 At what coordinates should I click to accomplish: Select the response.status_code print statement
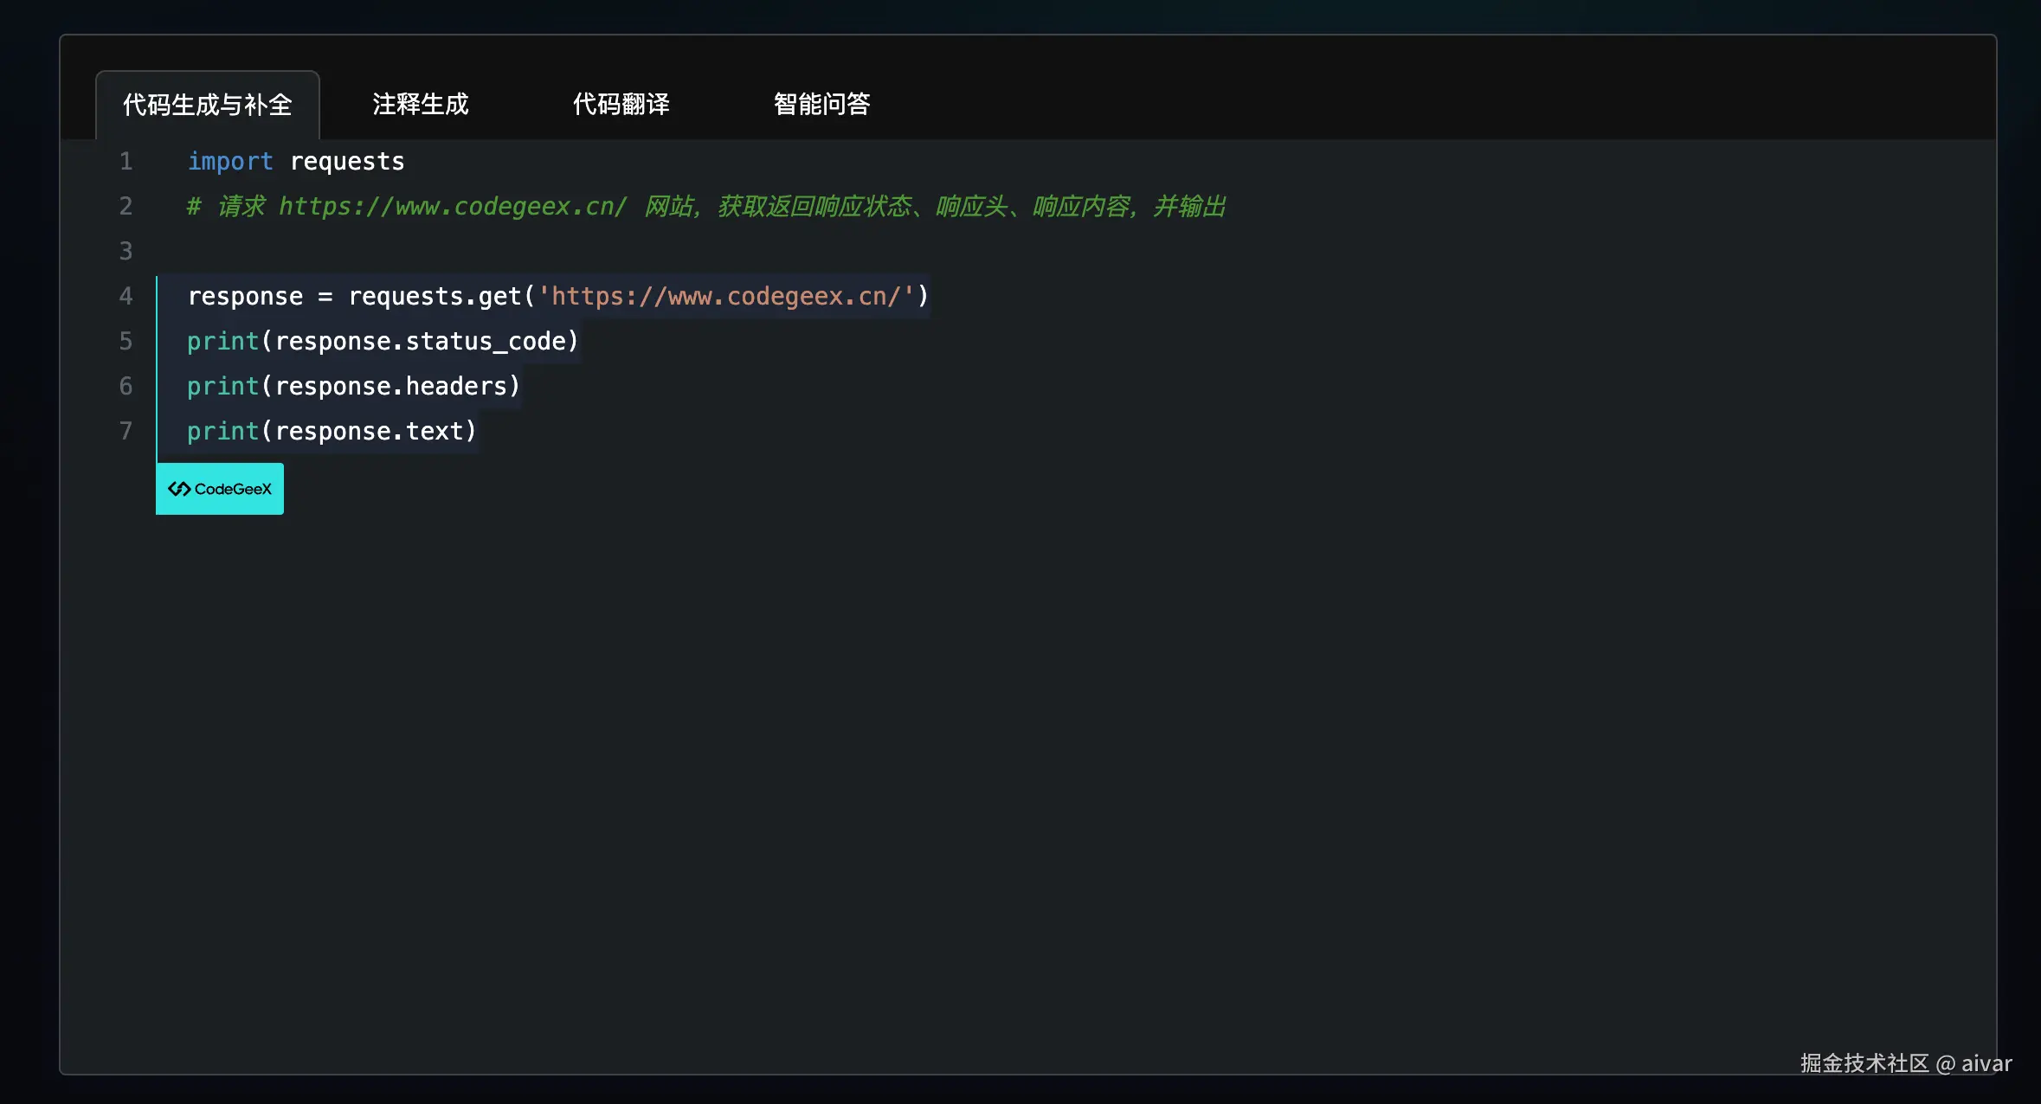(x=382, y=341)
